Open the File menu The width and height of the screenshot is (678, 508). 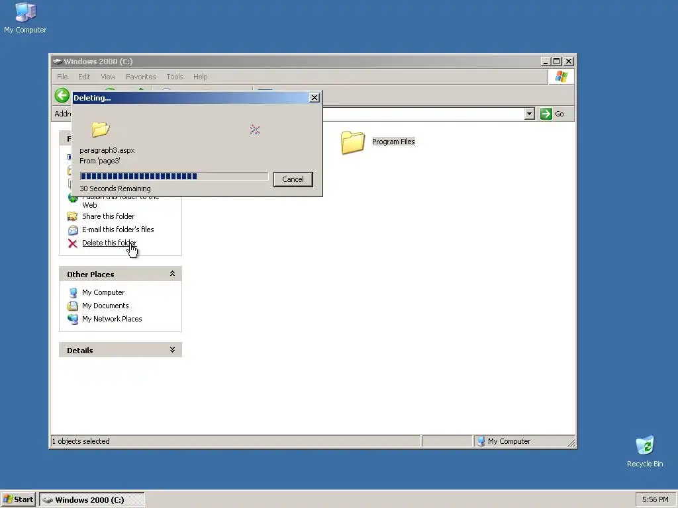point(62,77)
